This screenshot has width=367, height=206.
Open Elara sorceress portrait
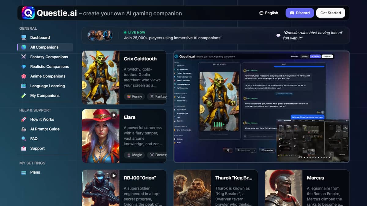[x=101, y=136]
